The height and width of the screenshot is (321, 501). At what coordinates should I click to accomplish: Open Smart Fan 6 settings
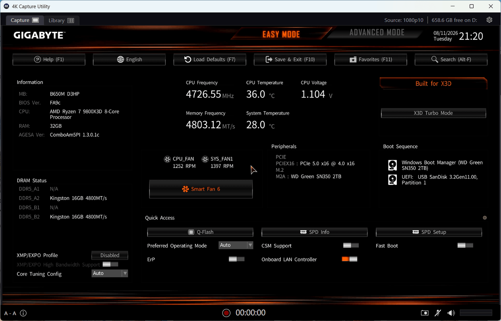tap(201, 189)
